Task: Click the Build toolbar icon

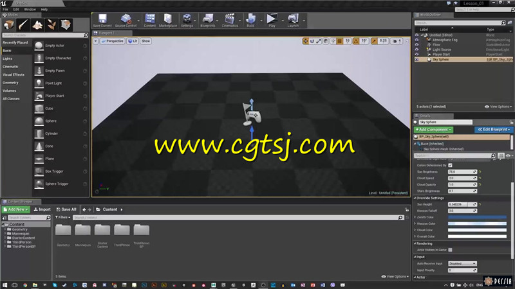Action: 250,21
